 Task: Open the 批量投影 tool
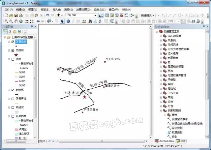[175, 133]
